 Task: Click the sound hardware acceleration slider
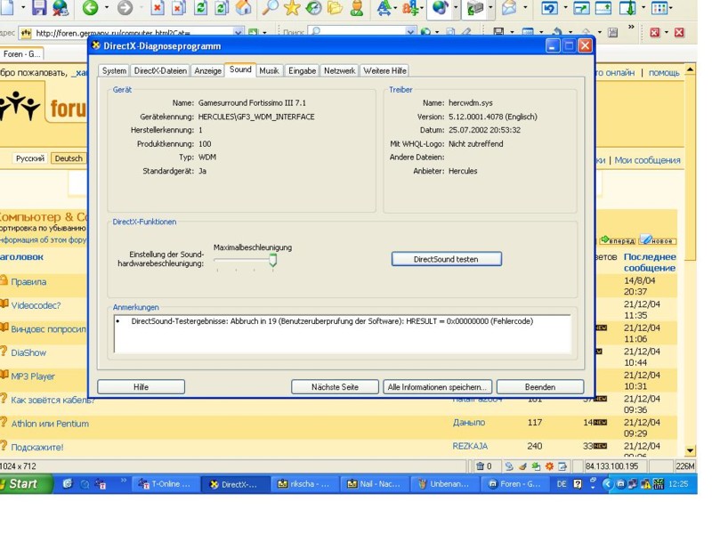(273, 260)
